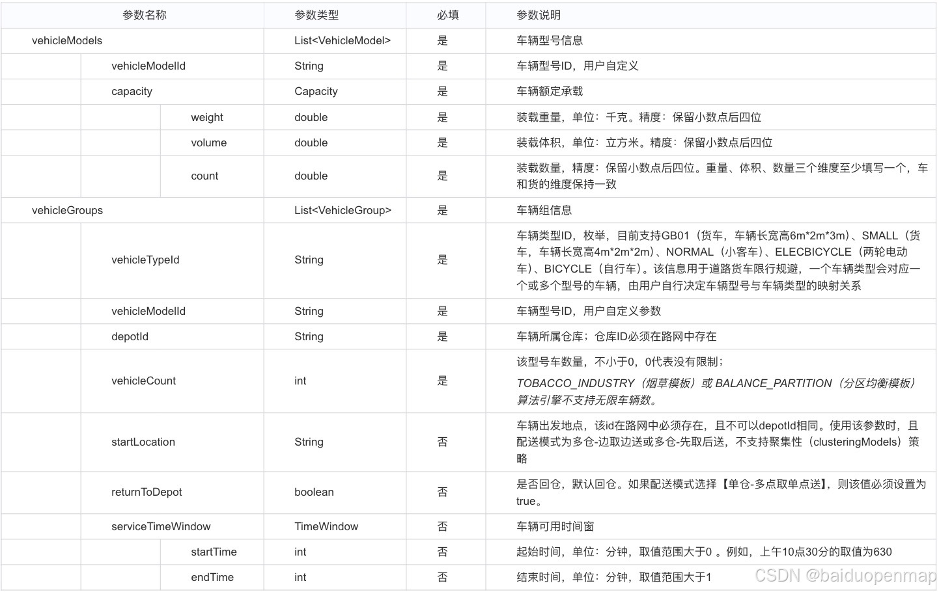The width and height of the screenshot is (939, 592).
Task: Click the 参数类型 column header
Action: [x=316, y=15]
